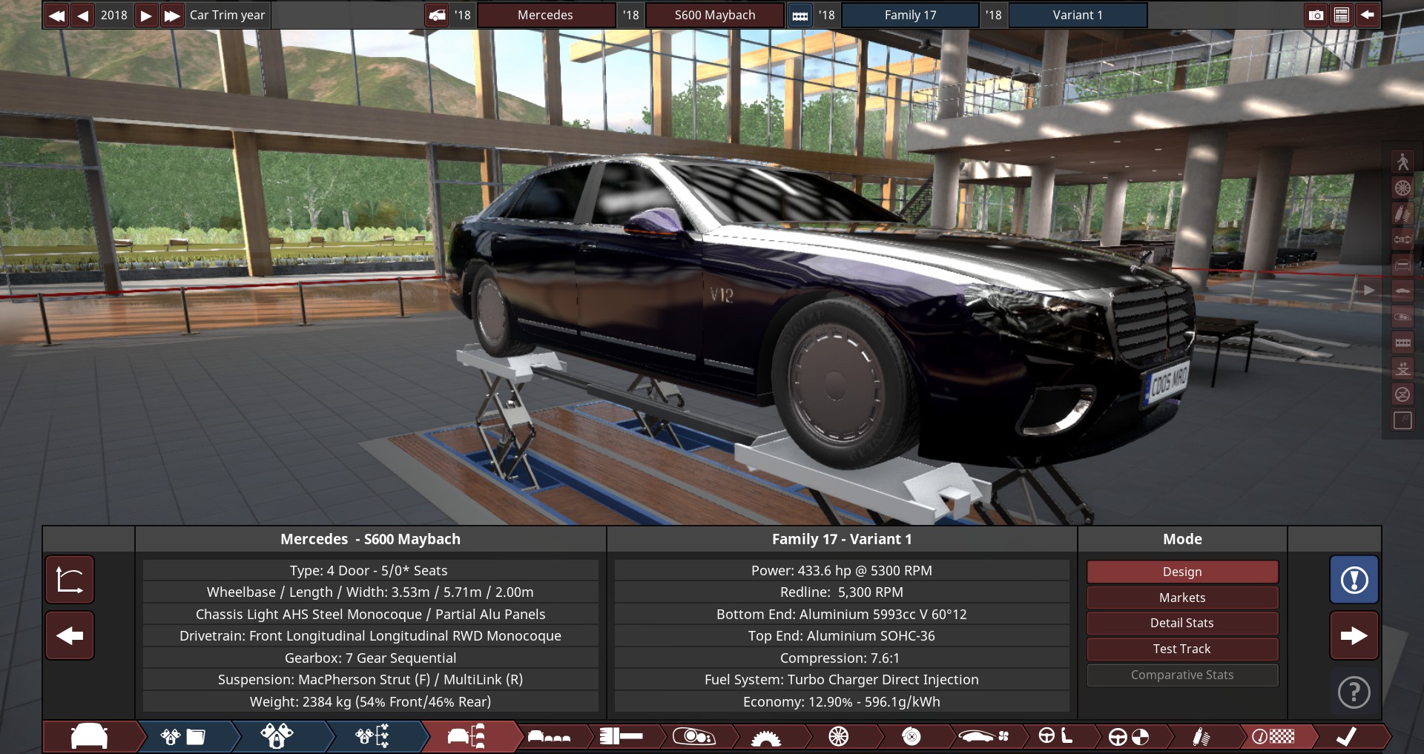Click the Compression: 7.6:1 row
1424x754 pixels.
pyautogui.click(x=842, y=658)
